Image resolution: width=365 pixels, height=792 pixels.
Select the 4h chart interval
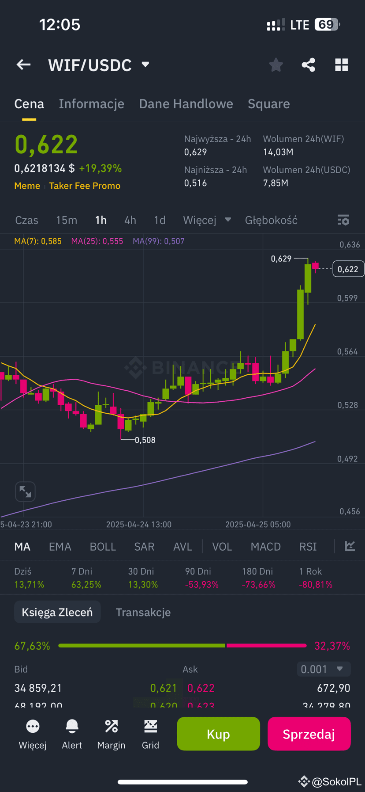(130, 220)
